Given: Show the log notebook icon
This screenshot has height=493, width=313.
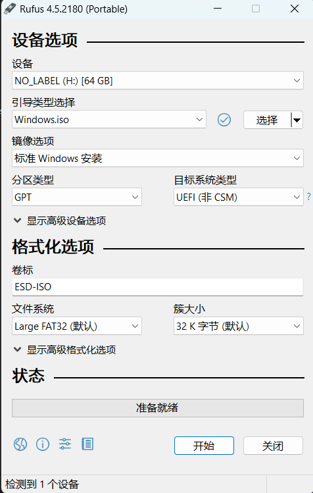Looking at the screenshot, I should [87, 444].
